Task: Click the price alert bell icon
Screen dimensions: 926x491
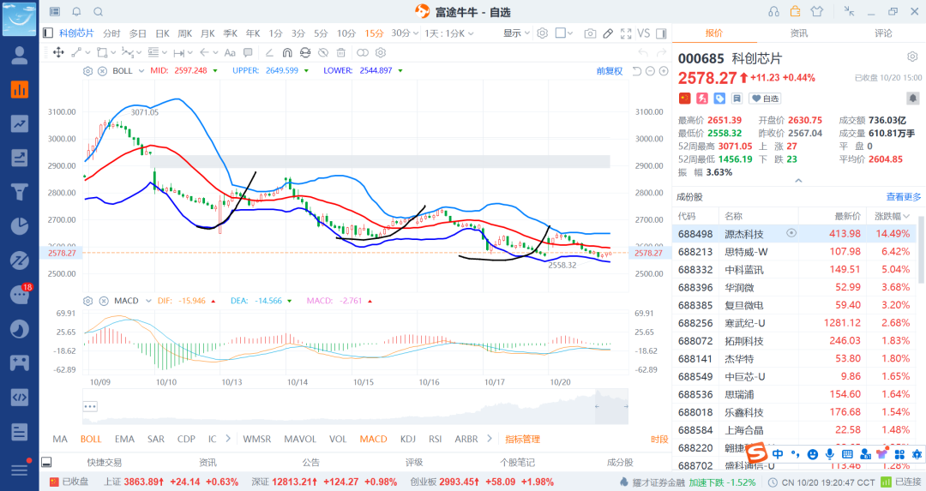Action: pos(76,12)
